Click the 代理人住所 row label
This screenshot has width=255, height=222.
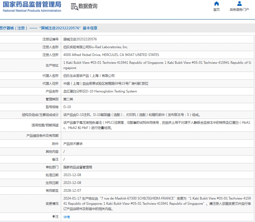[x=50, y=84]
